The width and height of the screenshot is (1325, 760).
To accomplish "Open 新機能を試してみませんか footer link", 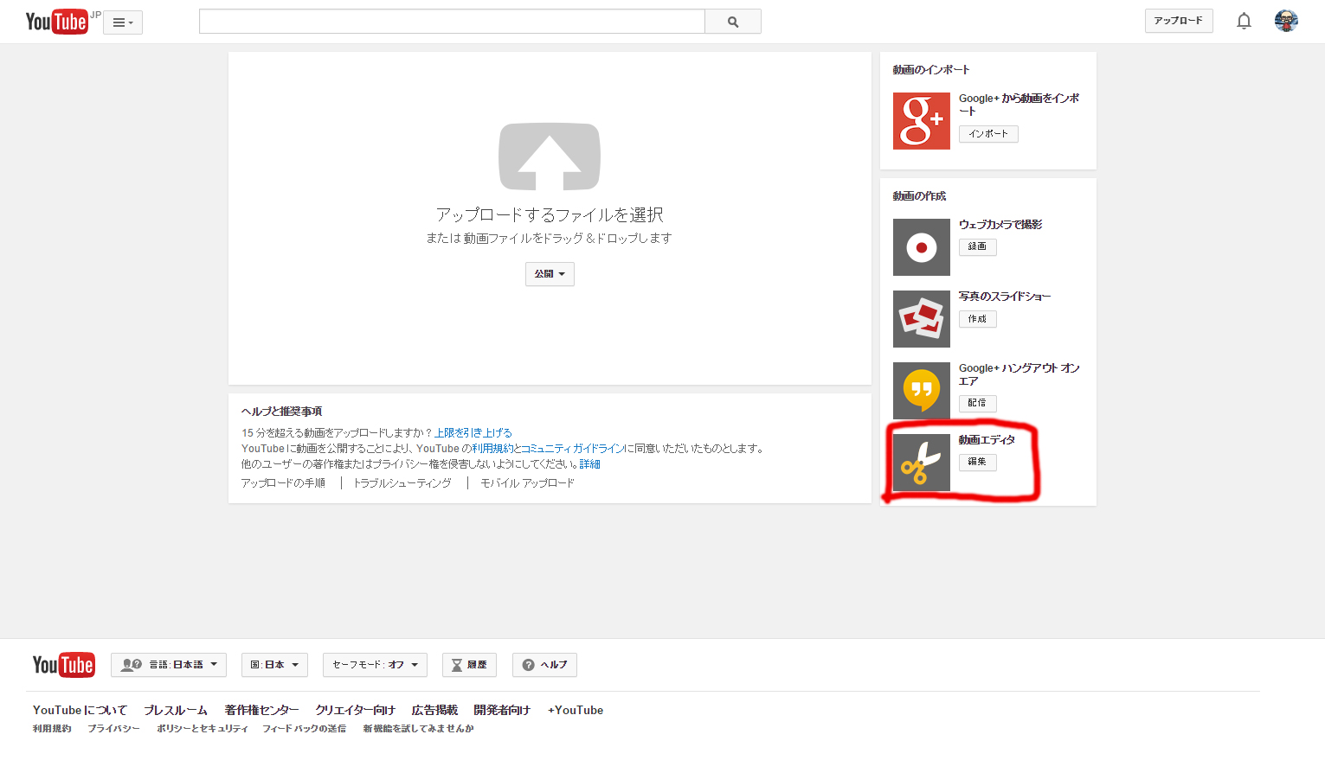I will click(419, 729).
